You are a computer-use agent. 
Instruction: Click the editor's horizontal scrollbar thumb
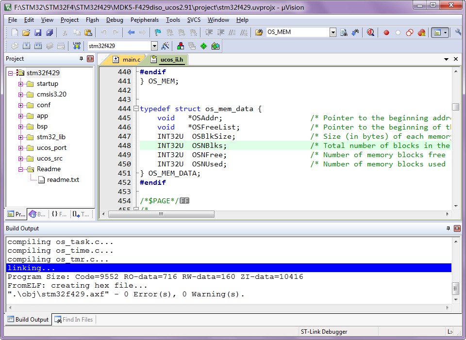pyautogui.click(x=161, y=214)
